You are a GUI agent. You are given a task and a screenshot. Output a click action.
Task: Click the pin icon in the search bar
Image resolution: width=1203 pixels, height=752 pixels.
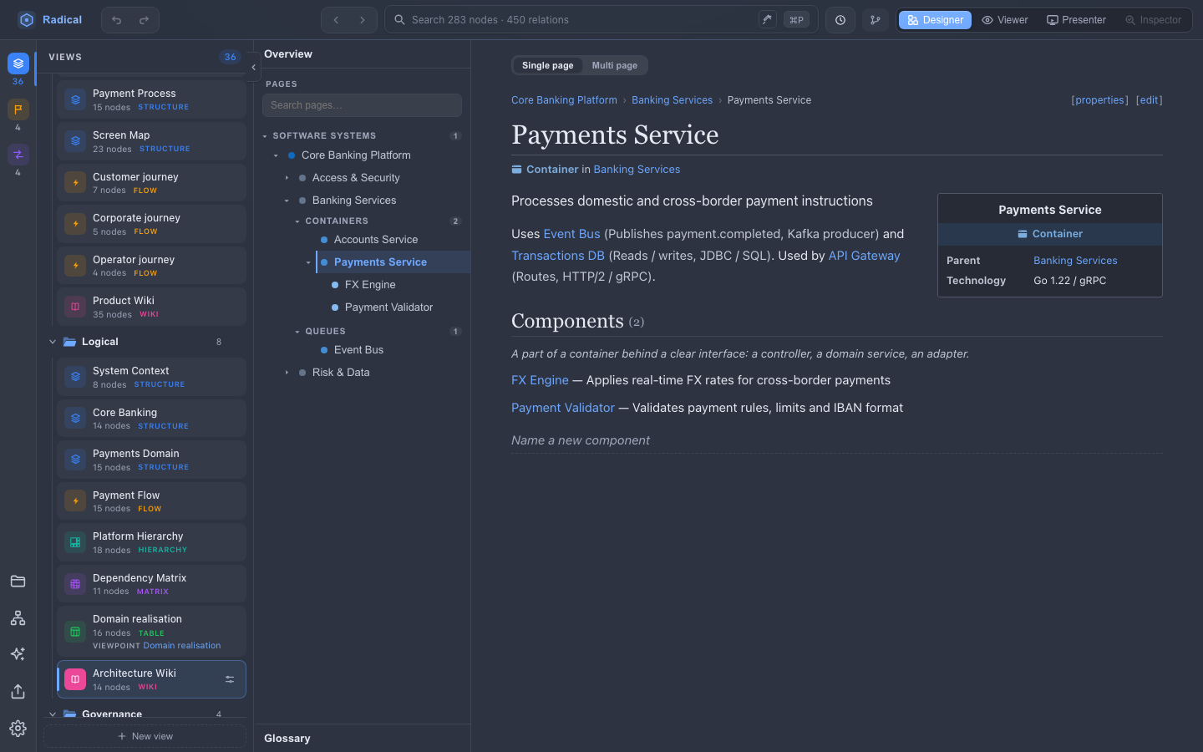coord(767,19)
